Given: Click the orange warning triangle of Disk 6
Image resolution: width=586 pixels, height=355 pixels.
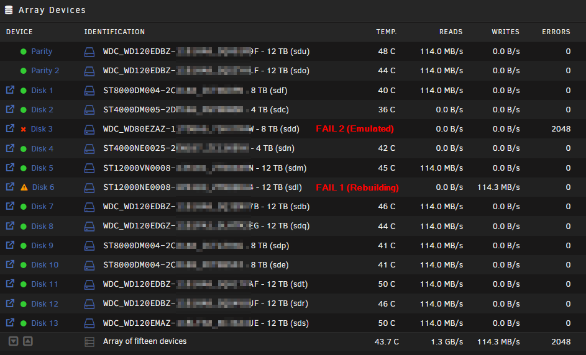Looking at the screenshot, I should [24, 187].
